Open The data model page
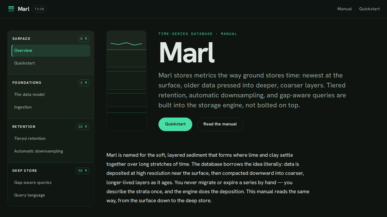 (x=51, y=95)
